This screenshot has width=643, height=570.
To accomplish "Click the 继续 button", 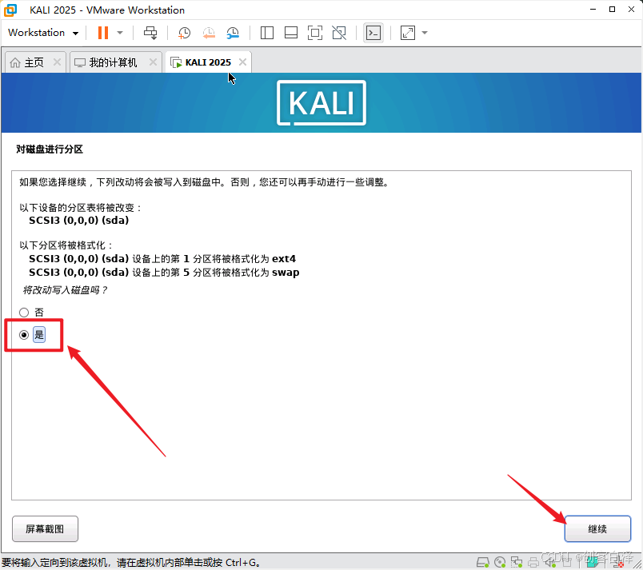I will pyautogui.click(x=597, y=528).
